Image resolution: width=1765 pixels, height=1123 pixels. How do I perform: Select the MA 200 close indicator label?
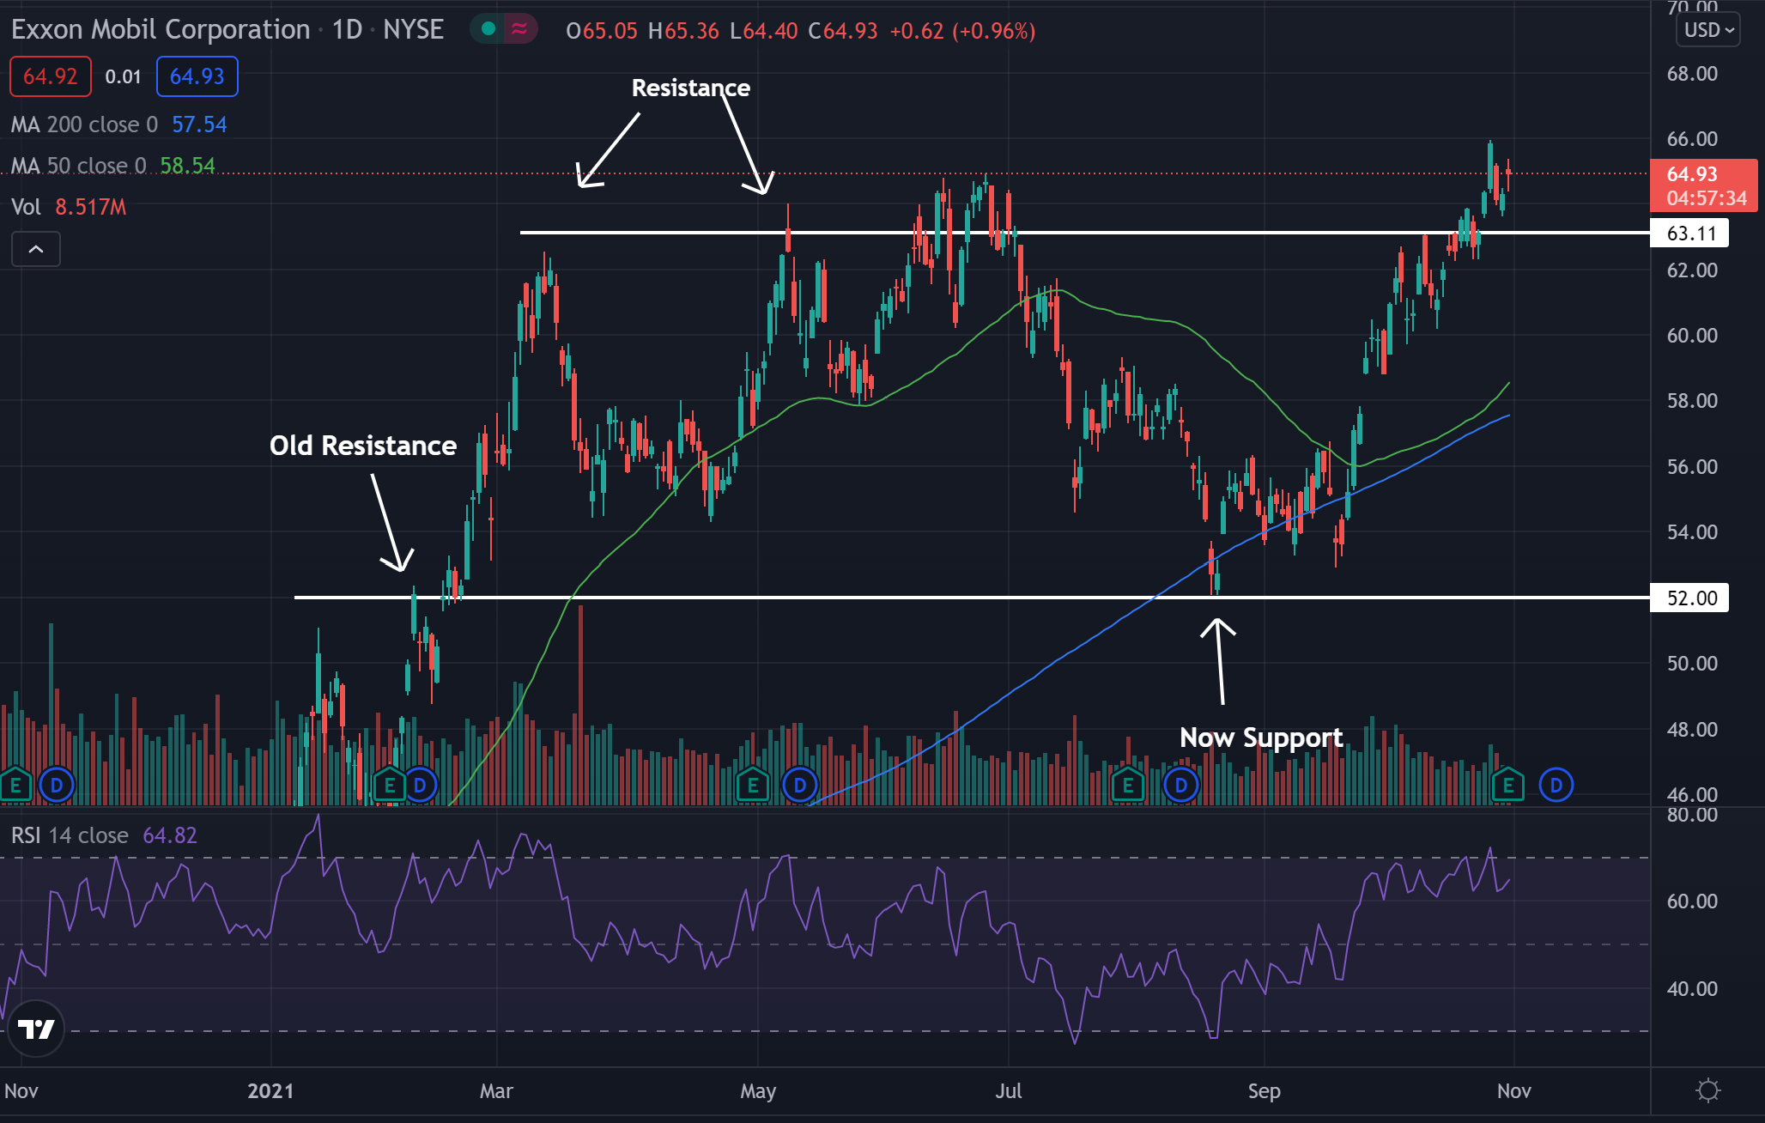point(84,124)
